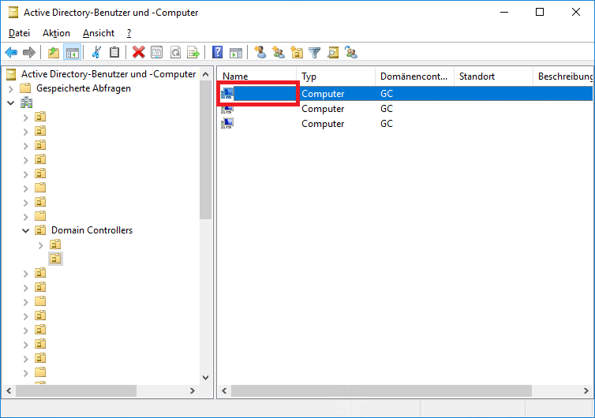Click the blue Back arrow in toolbar
Viewport: 595px width, 418px height.
[11, 52]
